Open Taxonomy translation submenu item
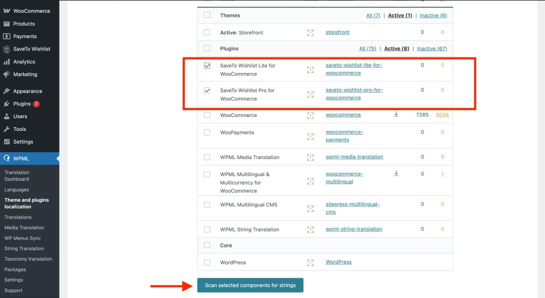The height and width of the screenshot is (298, 545). click(x=28, y=259)
